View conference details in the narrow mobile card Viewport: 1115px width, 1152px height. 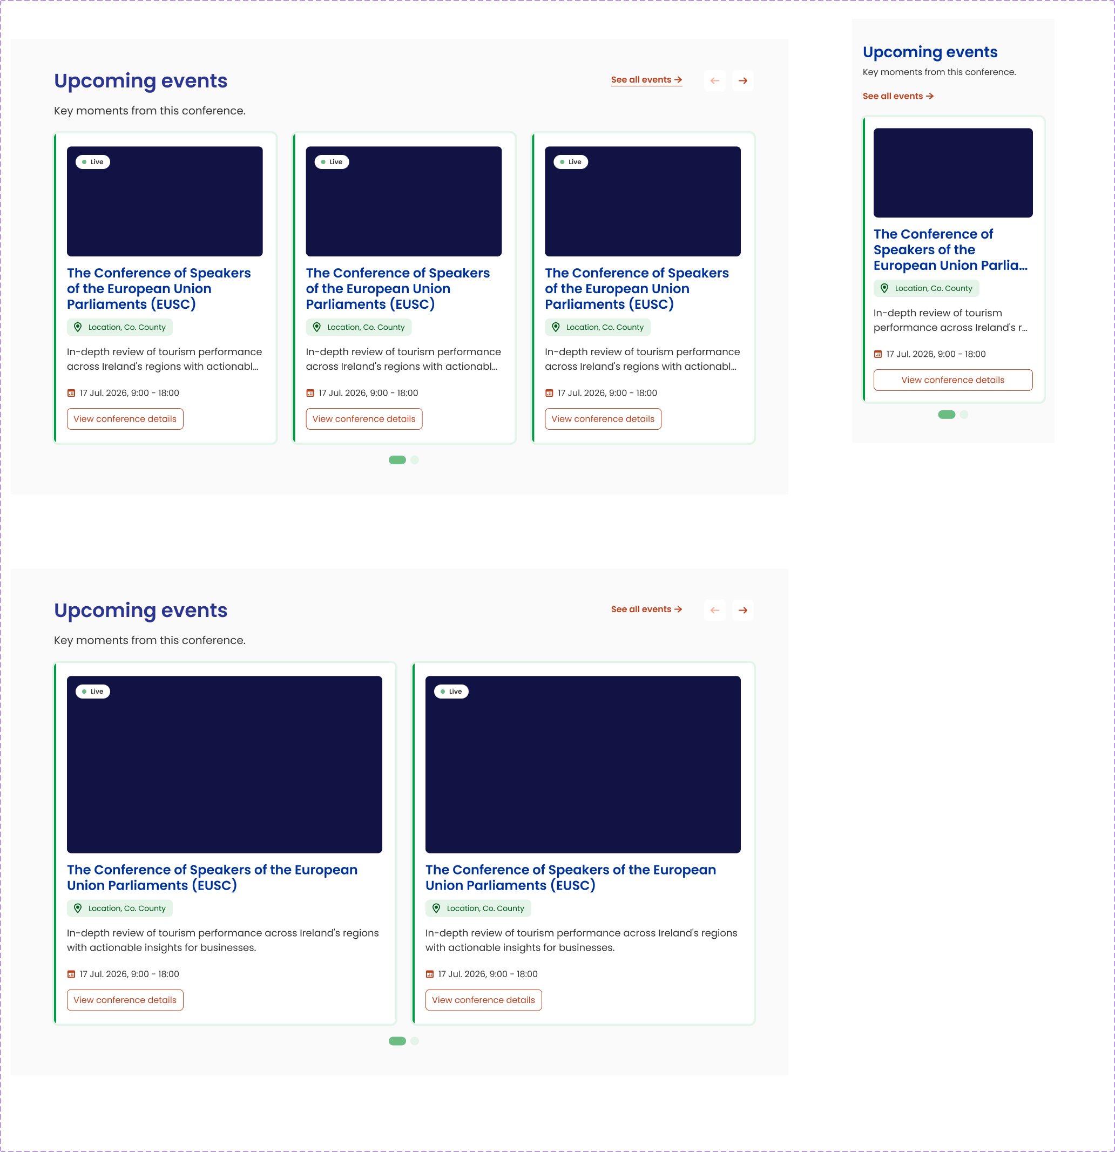click(x=953, y=380)
